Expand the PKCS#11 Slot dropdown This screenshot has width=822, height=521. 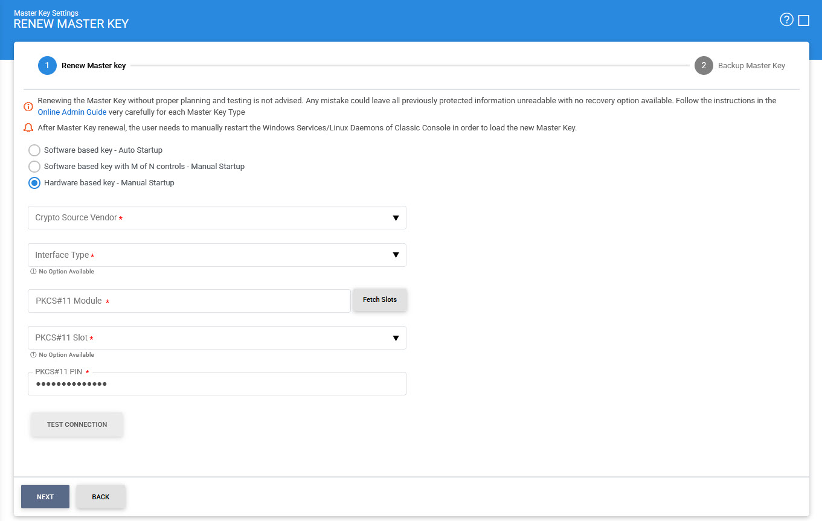pos(217,338)
